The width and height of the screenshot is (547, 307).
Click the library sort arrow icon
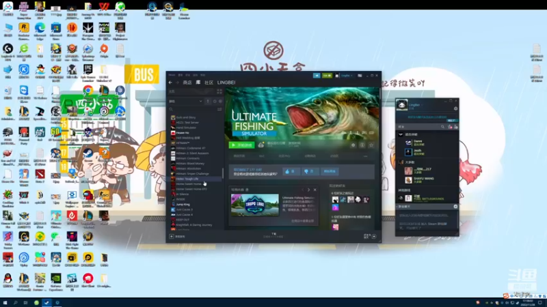pyautogui.click(x=208, y=101)
